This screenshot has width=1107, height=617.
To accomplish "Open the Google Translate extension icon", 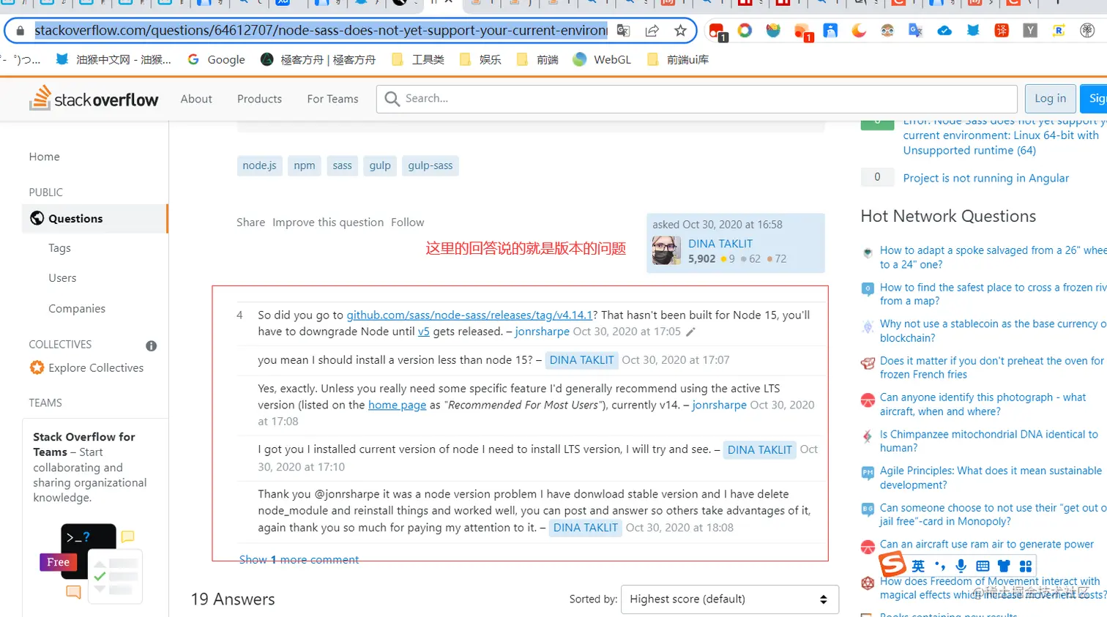I will (x=916, y=31).
